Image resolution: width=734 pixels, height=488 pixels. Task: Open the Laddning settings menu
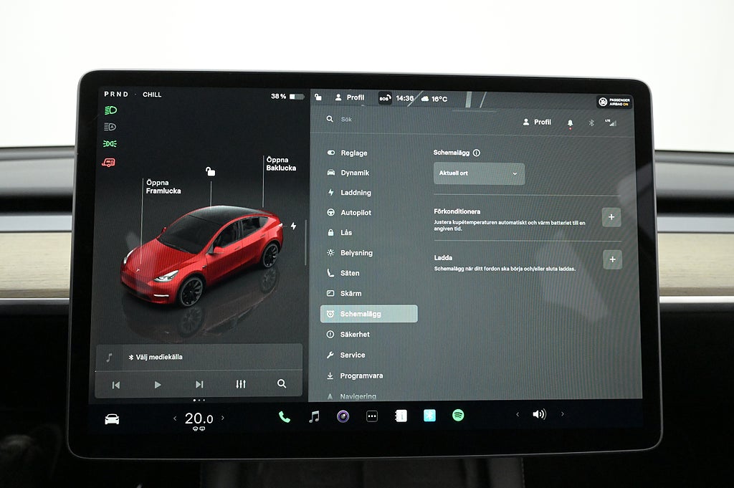click(x=356, y=193)
